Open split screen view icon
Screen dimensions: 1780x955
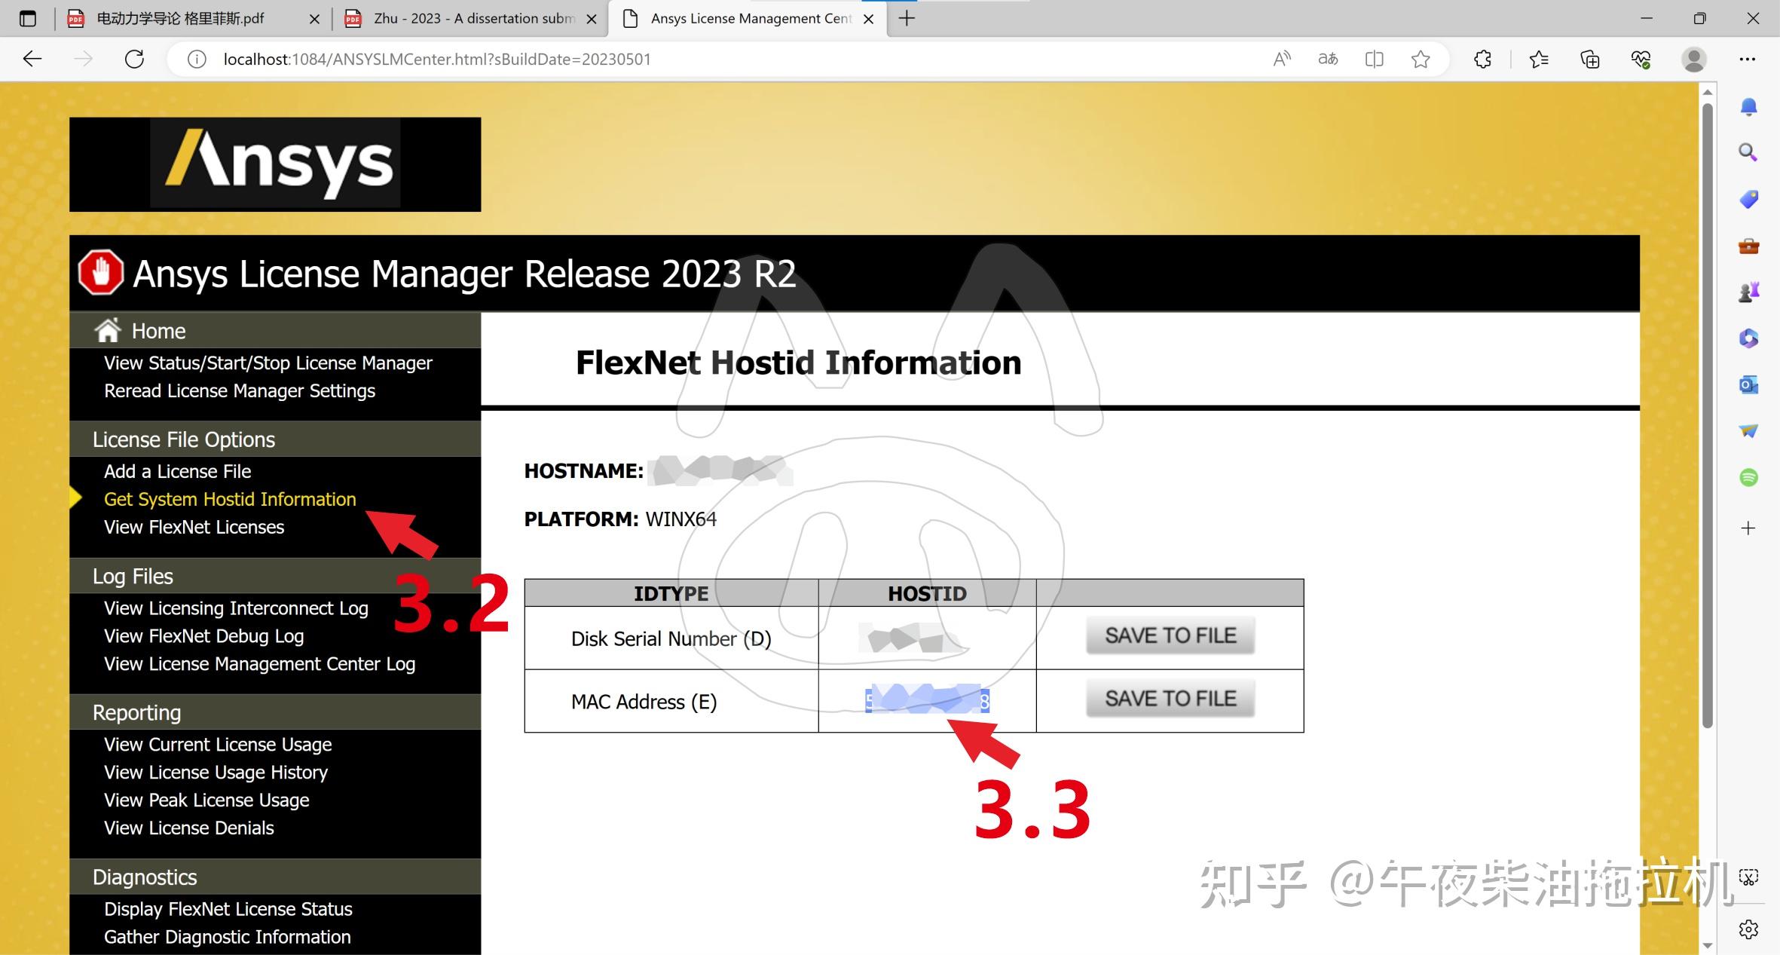[1374, 59]
